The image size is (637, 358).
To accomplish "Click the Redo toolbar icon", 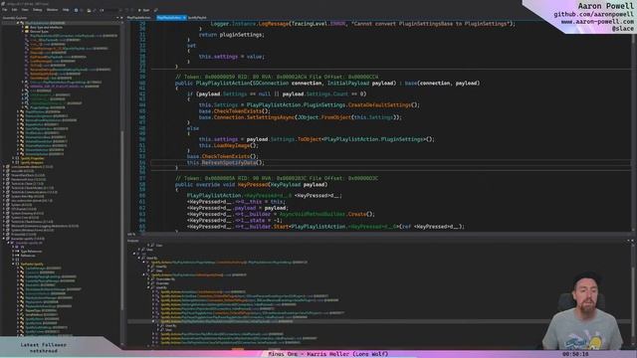I will [x=132, y=10].
